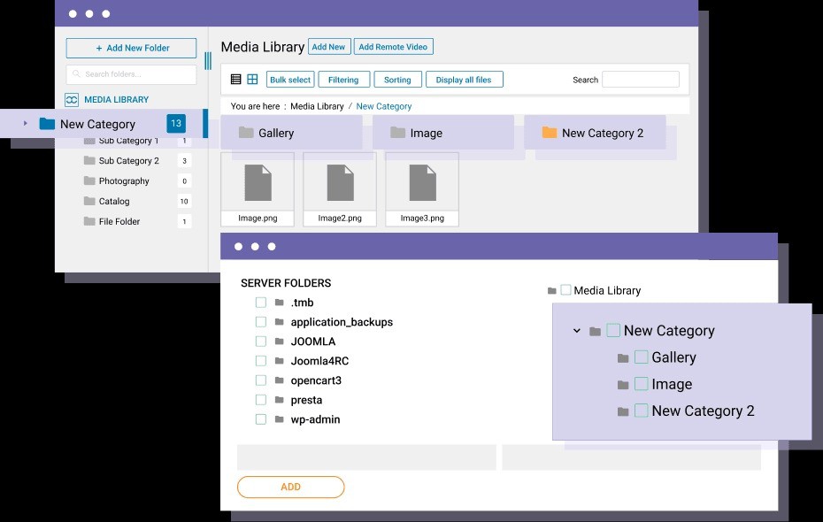Image resolution: width=823 pixels, height=522 pixels.
Task: Click Add New Folder button
Action: (132, 48)
